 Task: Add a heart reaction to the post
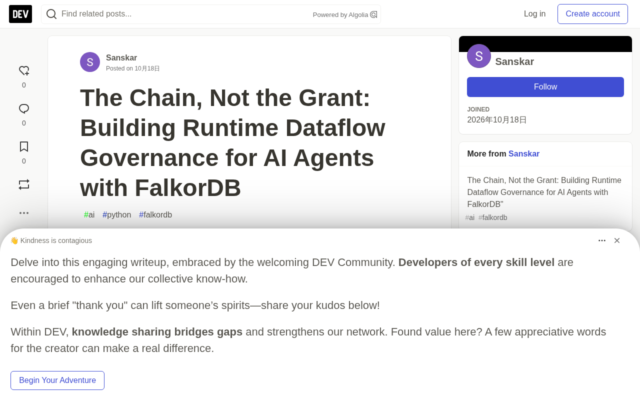click(x=24, y=71)
